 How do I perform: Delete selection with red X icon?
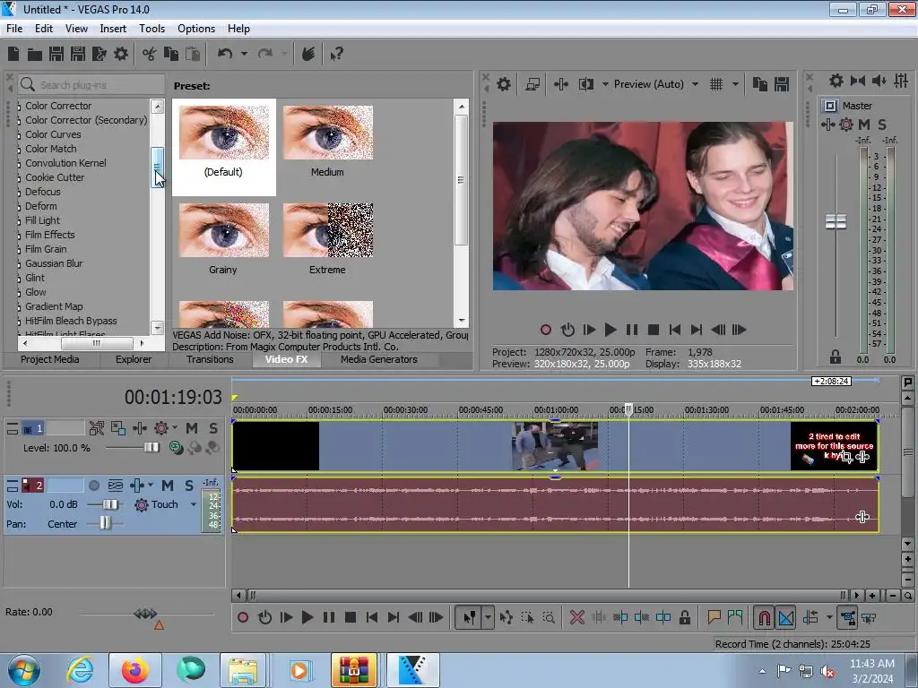point(577,617)
